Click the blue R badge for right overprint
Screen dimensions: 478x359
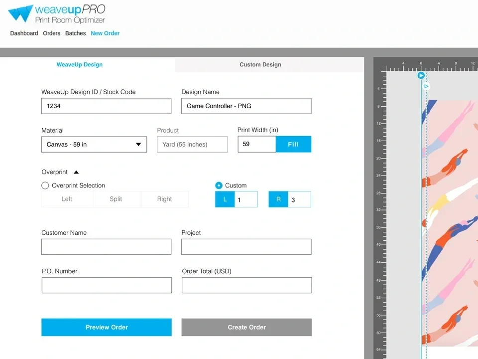tap(278, 199)
